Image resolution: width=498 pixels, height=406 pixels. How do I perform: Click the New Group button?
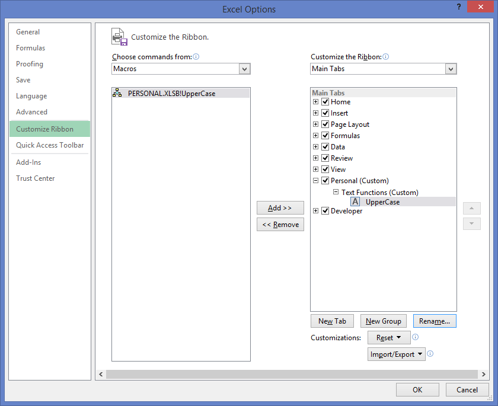(x=384, y=321)
